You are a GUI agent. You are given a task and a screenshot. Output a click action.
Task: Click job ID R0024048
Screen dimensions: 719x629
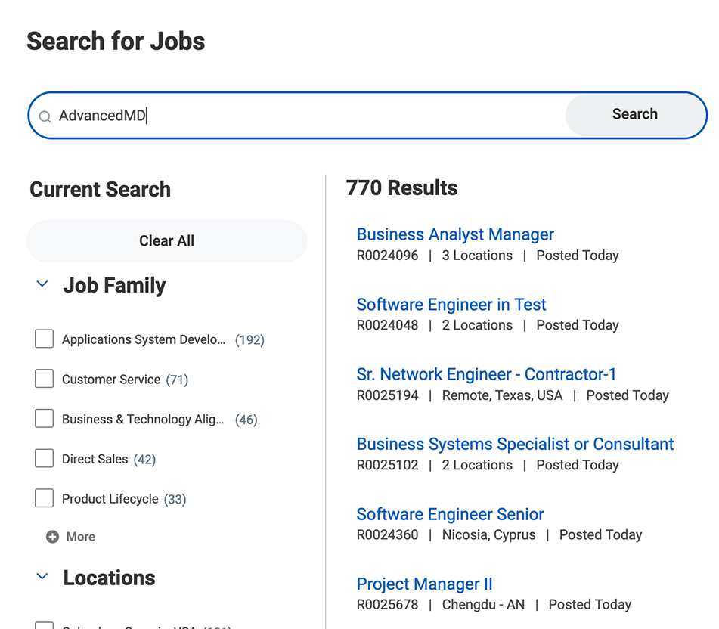pyautogui.click(x=387, y=325)
